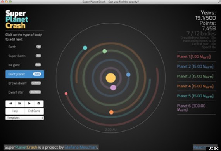
Task: Select Earth as next body type
Action: [x=25, y=47]
